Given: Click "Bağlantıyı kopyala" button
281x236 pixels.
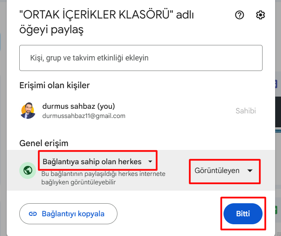Looking at the screenshot, I should pos(68,214).
